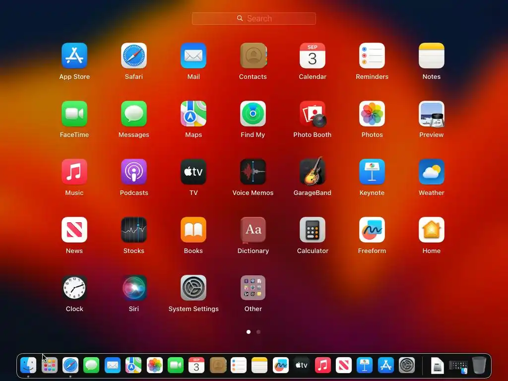Open Photos from the Dock
Image resolution: width=508 pixels, height=381 pixels.
click(x=155, y=365)
